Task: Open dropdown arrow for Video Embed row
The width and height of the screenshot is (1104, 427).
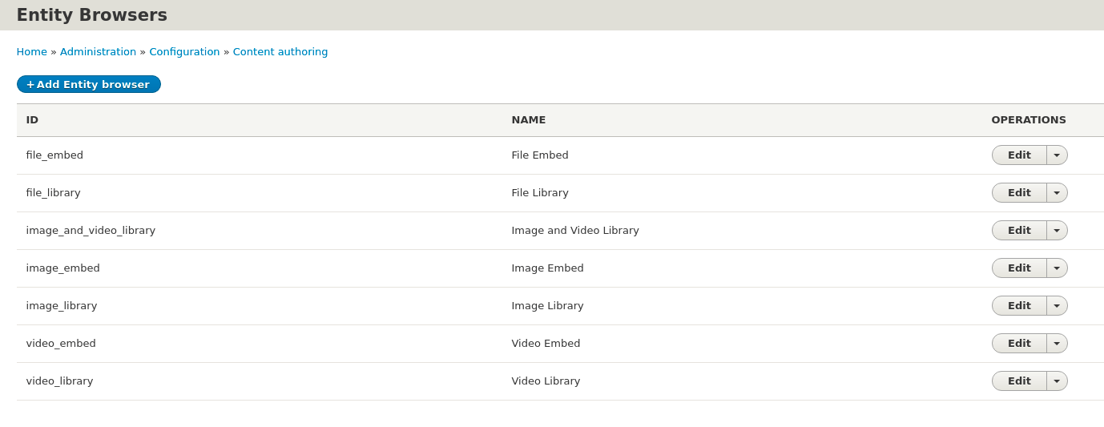Action: point(1057,344)
